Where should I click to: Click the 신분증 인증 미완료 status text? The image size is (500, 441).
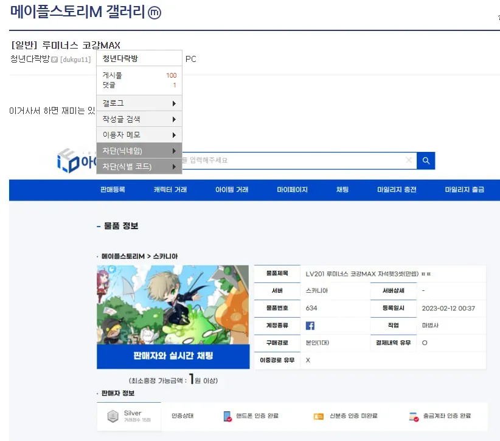(353, 416)
